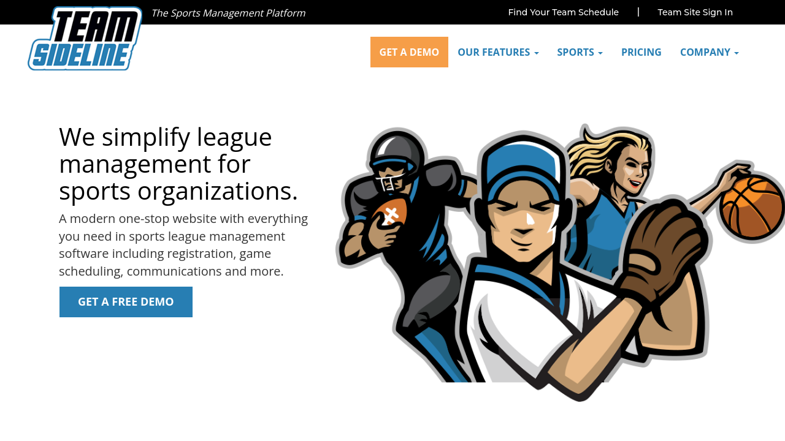Viewport: 785px width, 441px height.
Task: Click the 'We simplify league management' headline
Action: coord(178,164)
